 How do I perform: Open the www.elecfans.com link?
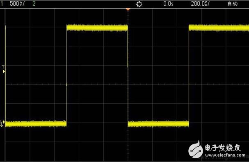click(225, 155)
